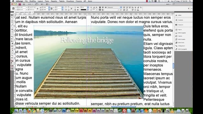This screenshot has width=203, height=114.
Task: Click the rotate counter-clockwise icon
Action: [69, 8]
